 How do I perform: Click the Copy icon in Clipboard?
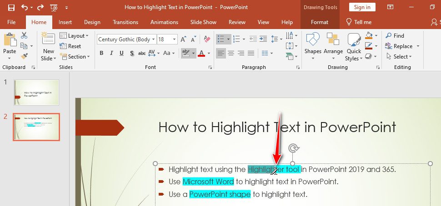(x=24, y=46)
